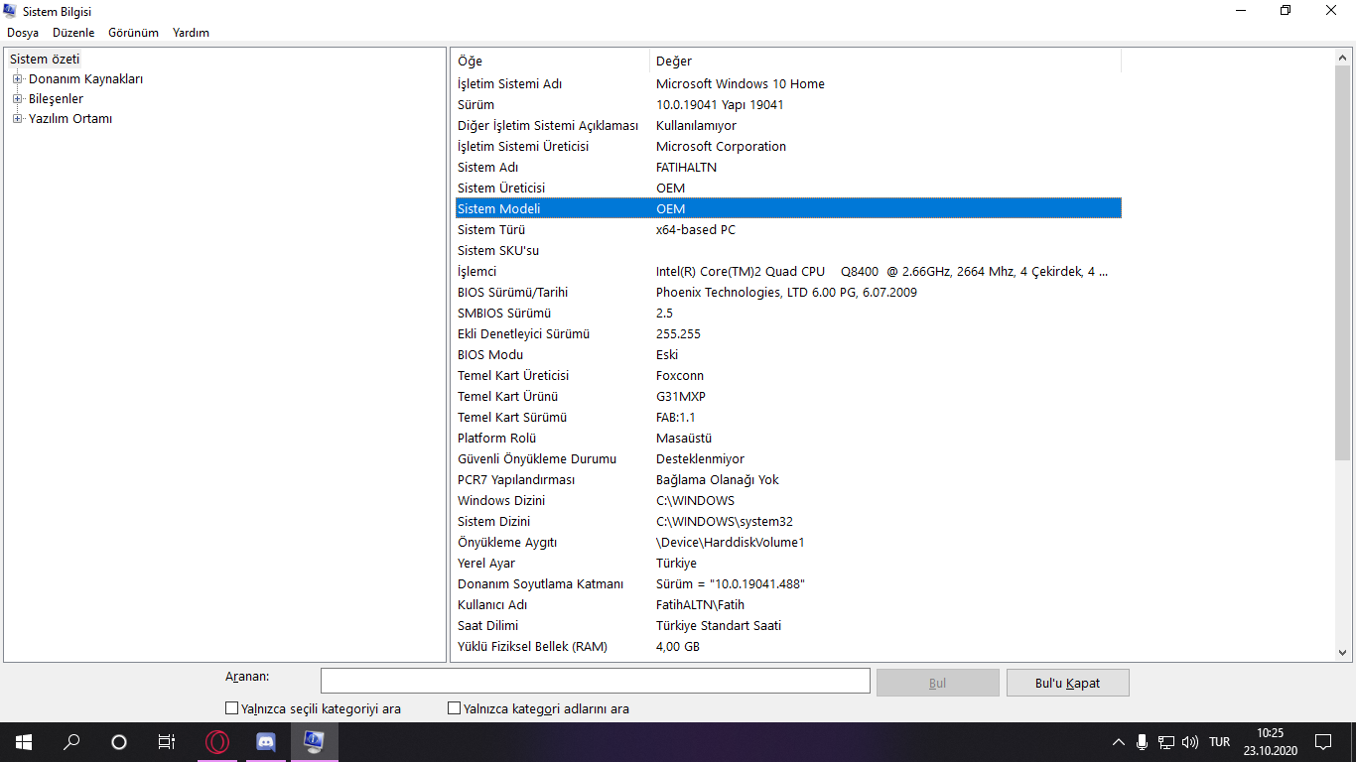Select the Temel Kart Ürünü row
Screen dimensions: 1356x762
[788, 397]
